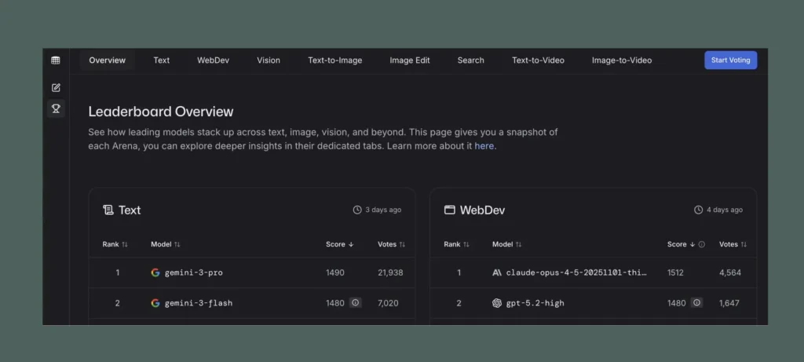Sort Text table by Rank column
This screenshot has width=804, height=362.
[115, 244]
